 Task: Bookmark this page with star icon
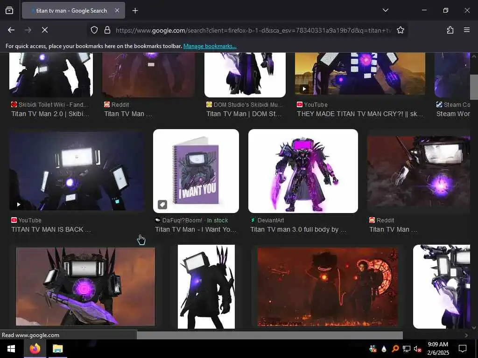400,30
